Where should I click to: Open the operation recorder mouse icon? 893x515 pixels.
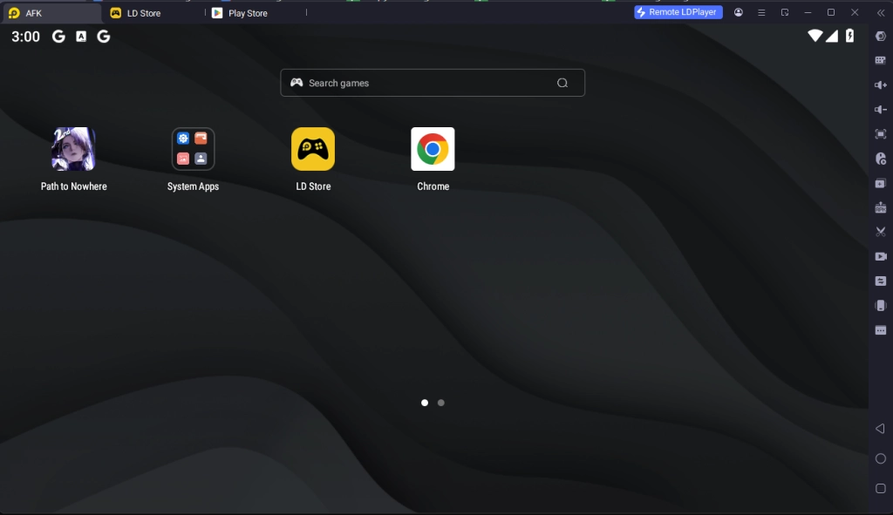click(881, 159)
